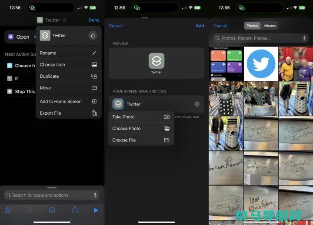This screenshot has width=313, height=225.
Task: Tap the Move folder icon
Action: pyautogui.click(x=94, y=88)
